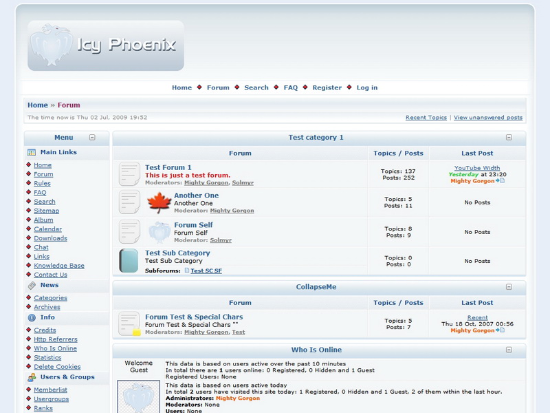Open the Test Forum 1 forum
This screenshot has width=550, height=413.
pyautogui.click(x=168, y=167)
